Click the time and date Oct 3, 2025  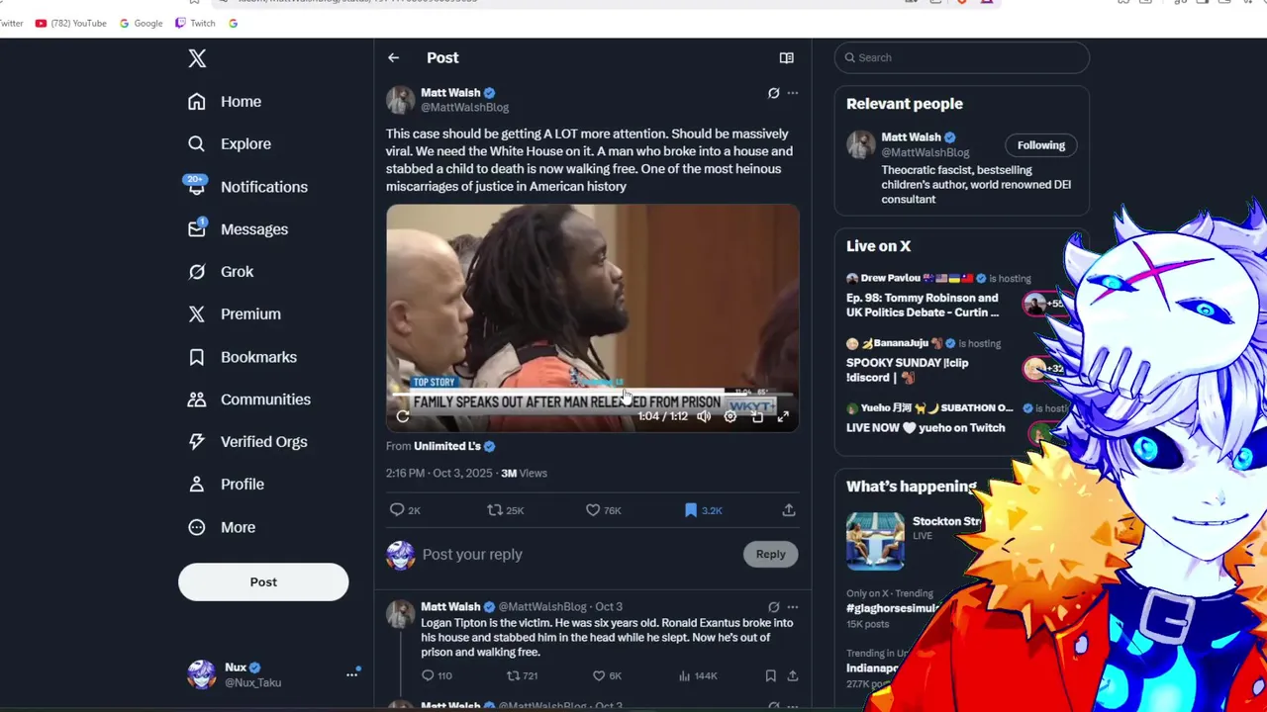[439, 473]
